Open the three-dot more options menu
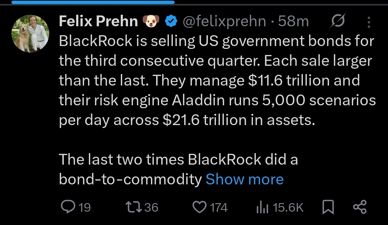388x225 pixels. point(369,22)
